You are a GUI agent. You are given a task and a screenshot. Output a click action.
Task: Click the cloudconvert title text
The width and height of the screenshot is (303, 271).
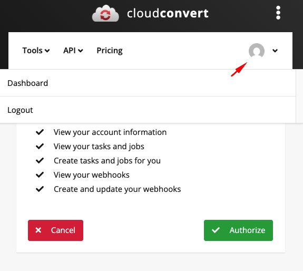coord(168,13)
